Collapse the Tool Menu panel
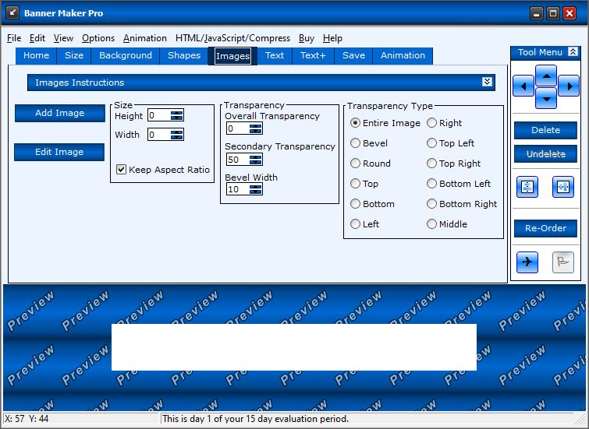 coord(573,51)
